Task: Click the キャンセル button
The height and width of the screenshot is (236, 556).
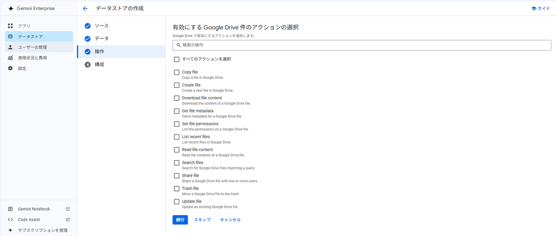Action: [x=231, y=220]
